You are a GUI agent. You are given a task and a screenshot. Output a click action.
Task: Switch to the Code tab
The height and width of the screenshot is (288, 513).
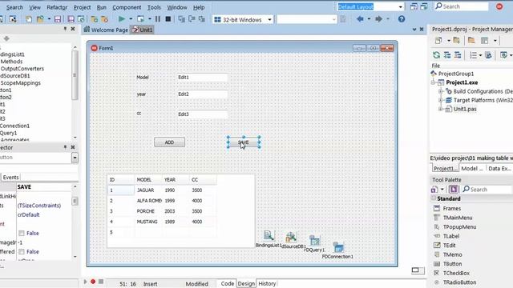click(227, 283)
